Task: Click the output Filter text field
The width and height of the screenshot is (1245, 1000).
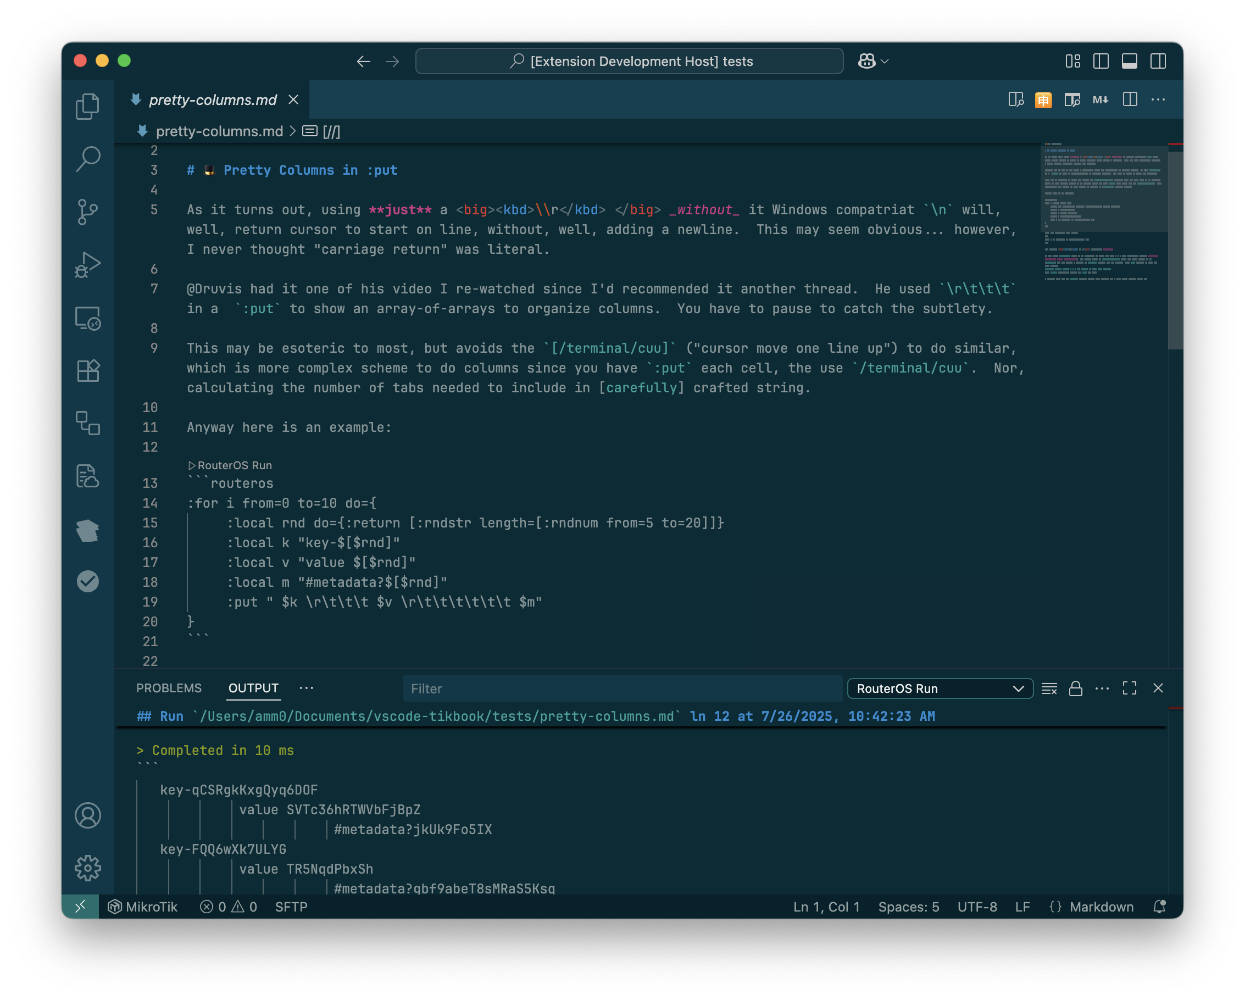Action: coord(621,688)
